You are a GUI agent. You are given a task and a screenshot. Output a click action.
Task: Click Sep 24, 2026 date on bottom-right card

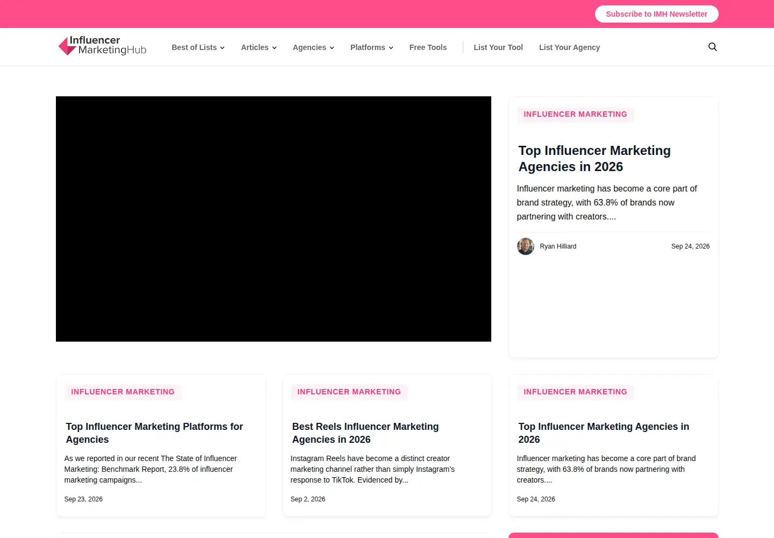click(x=536, y=499)
